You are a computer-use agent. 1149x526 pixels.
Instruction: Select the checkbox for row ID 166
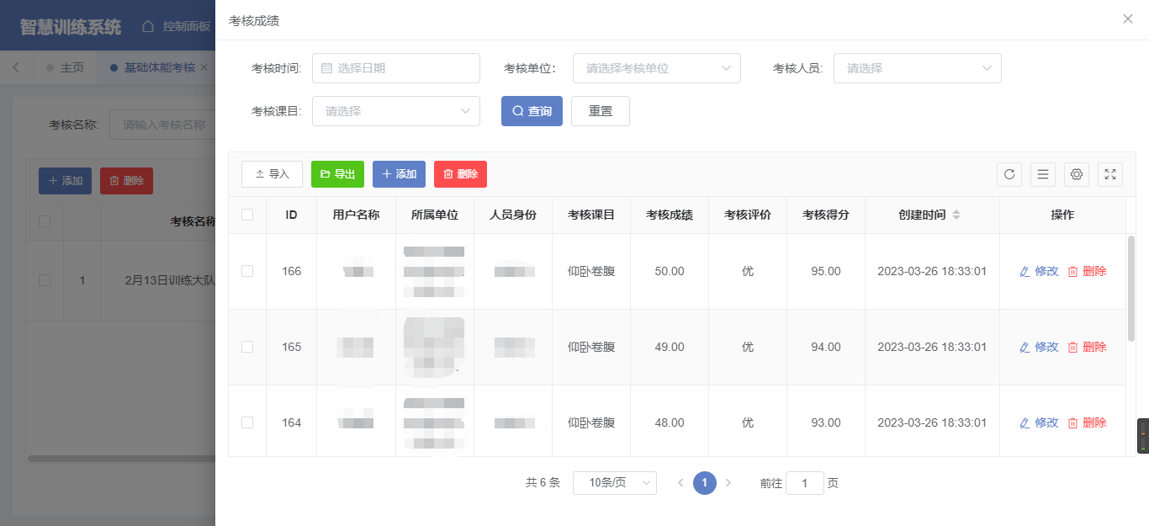[x=247, y=271]
